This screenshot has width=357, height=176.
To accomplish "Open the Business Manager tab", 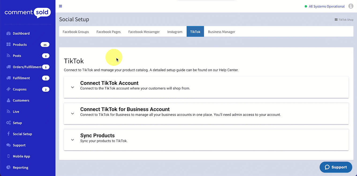I will coord(222,32).
